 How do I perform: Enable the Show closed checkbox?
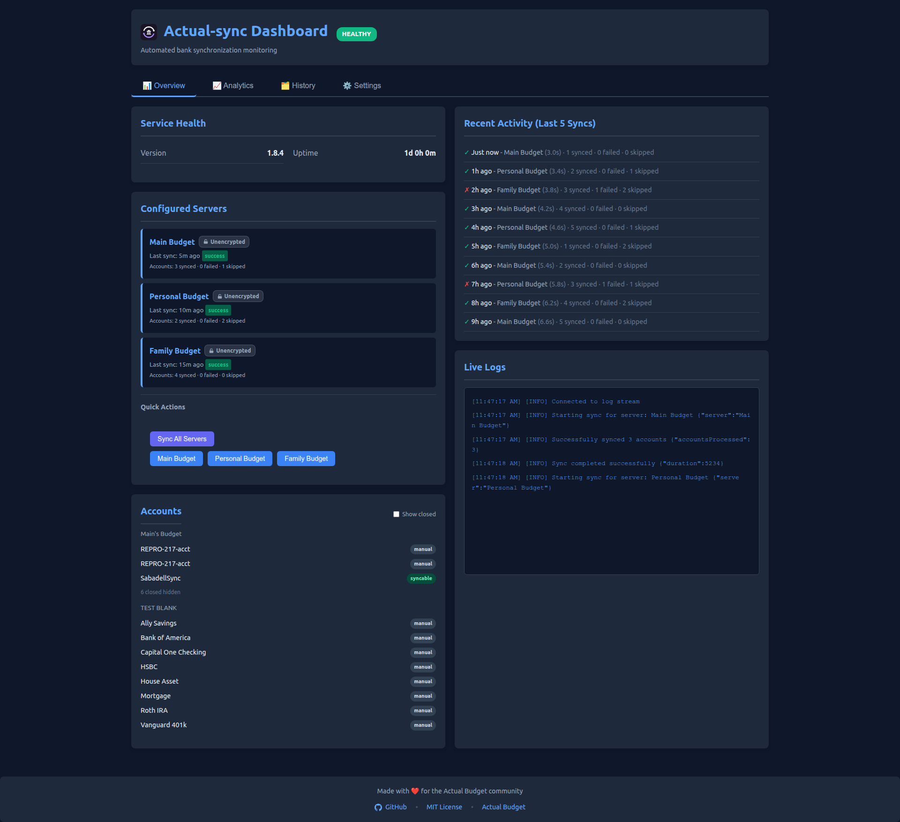396,514
